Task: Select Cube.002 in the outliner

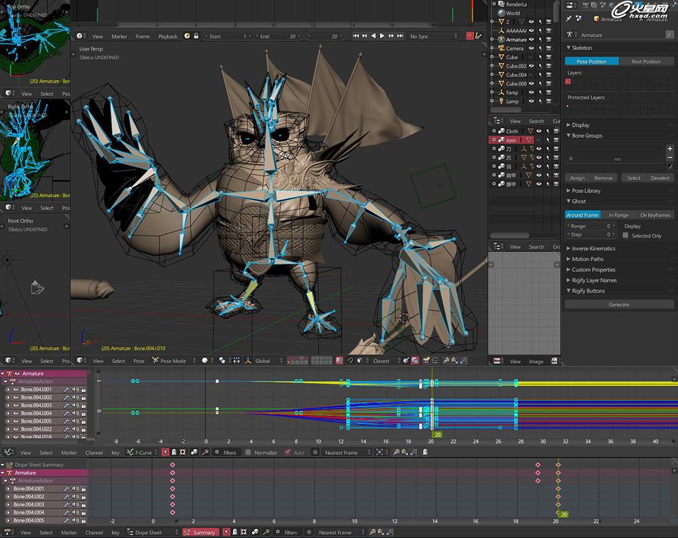Action: [x=516, y=66]
